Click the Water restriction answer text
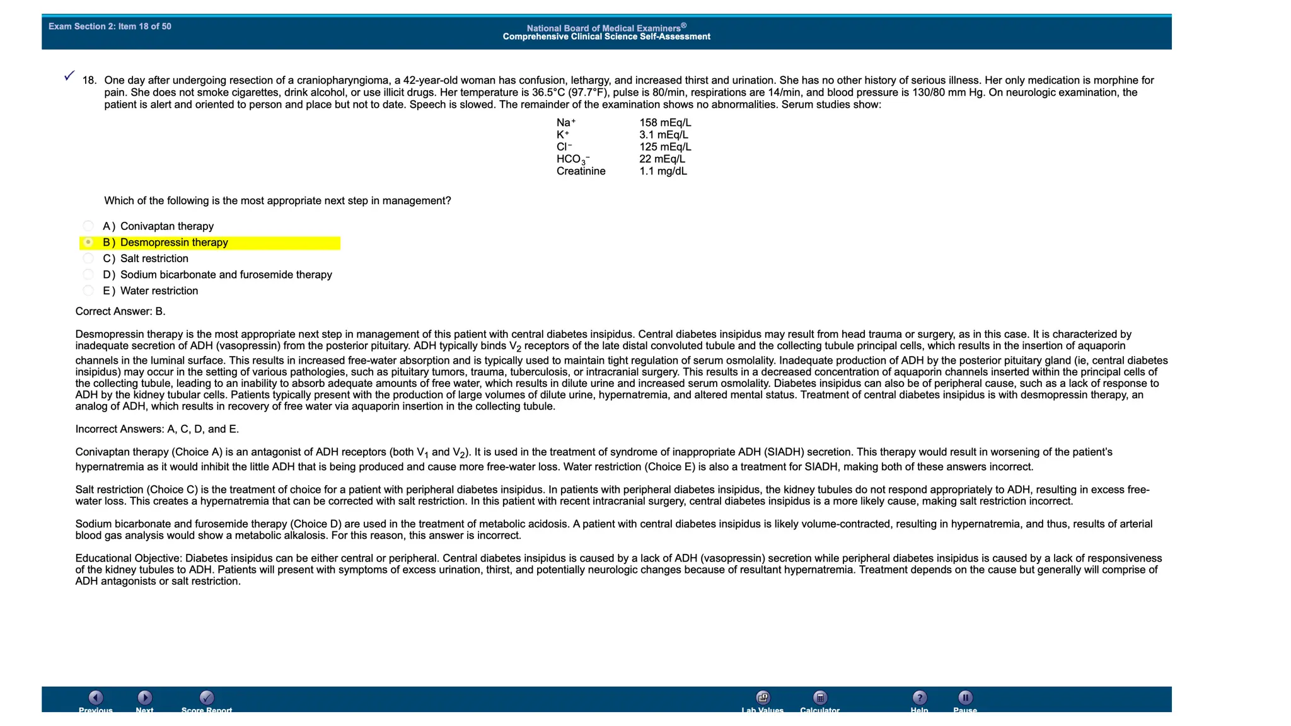 [x=159, y=291]
